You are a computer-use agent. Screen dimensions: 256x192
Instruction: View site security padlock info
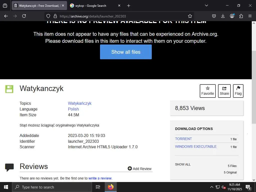click(55, 16)
